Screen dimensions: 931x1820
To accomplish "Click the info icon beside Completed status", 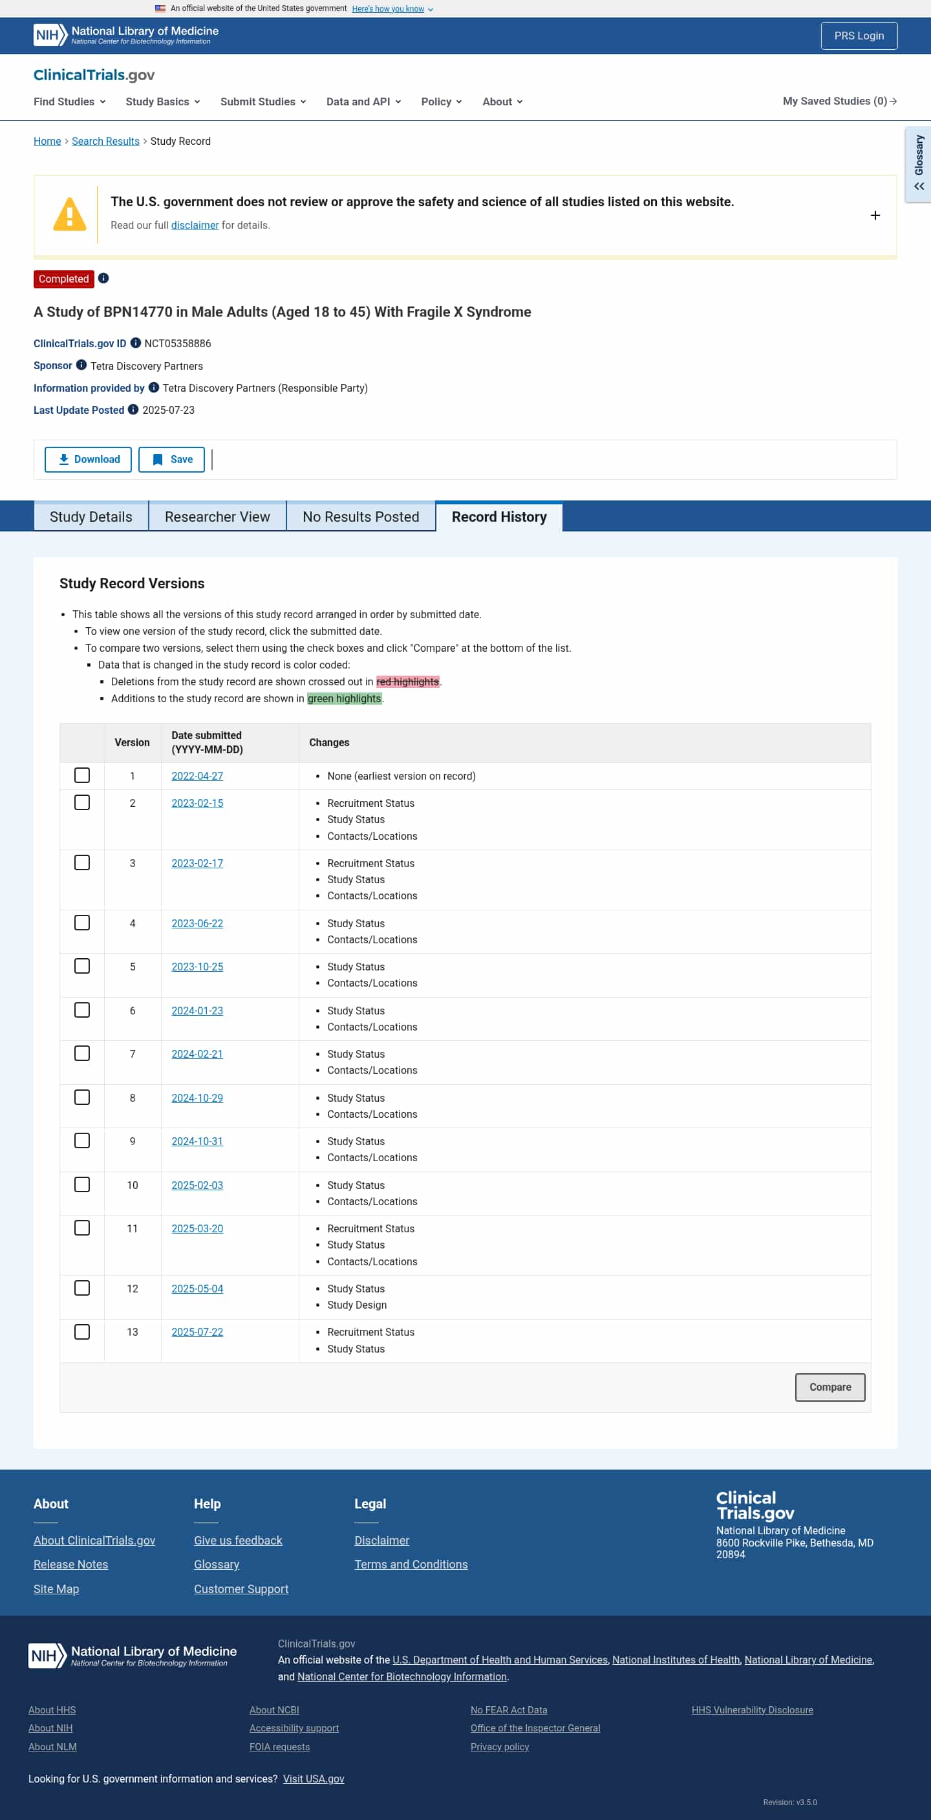I will point(103,279).
